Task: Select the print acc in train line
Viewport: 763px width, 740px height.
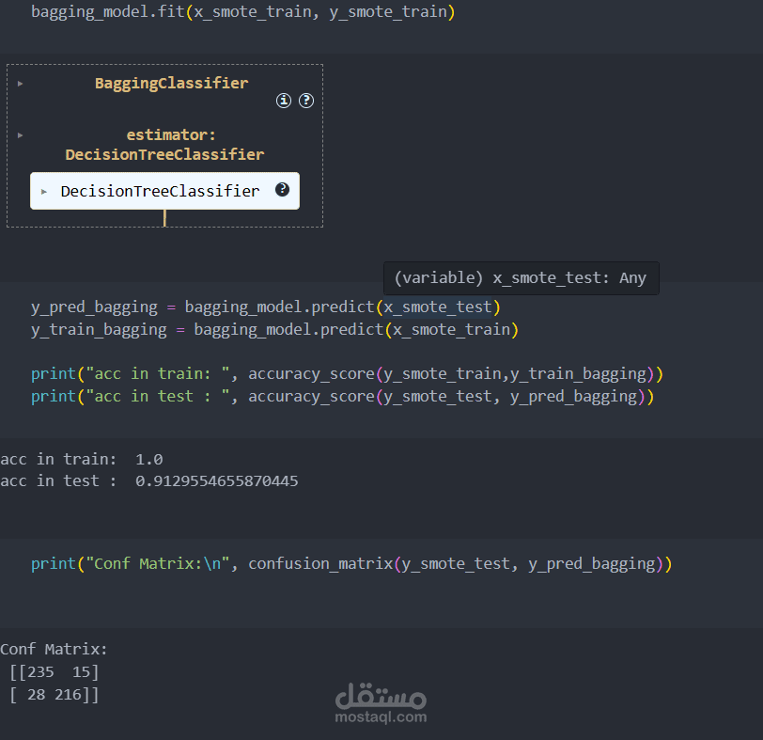Action: tap(347, 374)
